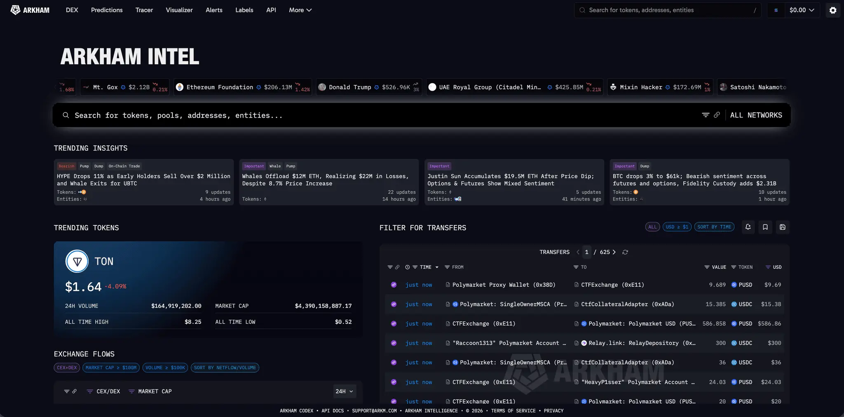This screenshot has width=844, height=417.
Task: Focus the top-right search tokens field
Action: tap(668, 10)
